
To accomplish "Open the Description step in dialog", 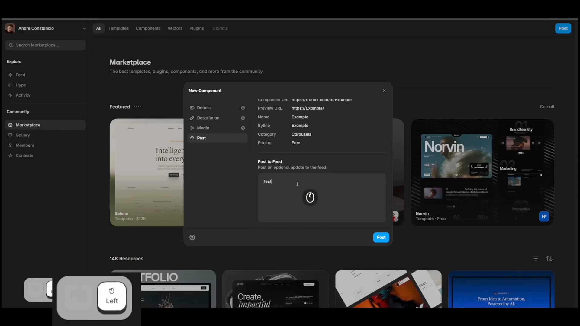I will click(x=217, y=118).
